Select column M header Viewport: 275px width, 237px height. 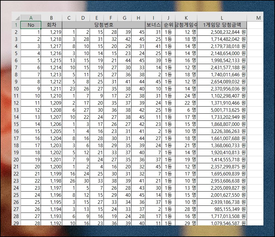pos(258,18)
